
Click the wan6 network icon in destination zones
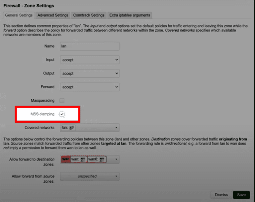coord(101,159)
